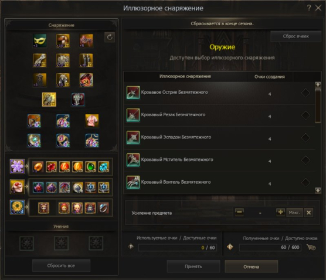Image resolution: width=326 pixels, height=280 pixels.
Task: Toggle diamond checkbox for Кровавое Острие Безмятежного
Action: pyautogui.click(x=305, y=93)
